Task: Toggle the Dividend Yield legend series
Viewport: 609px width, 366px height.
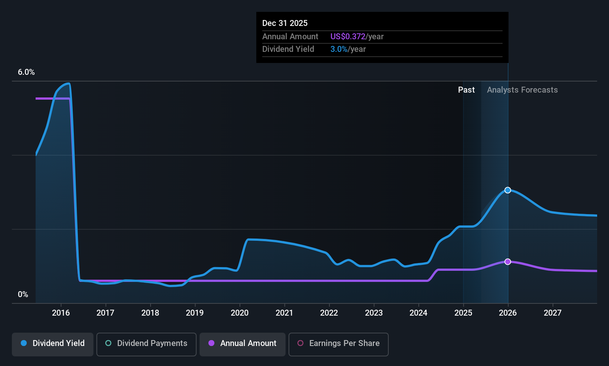Action: point(53,344)
